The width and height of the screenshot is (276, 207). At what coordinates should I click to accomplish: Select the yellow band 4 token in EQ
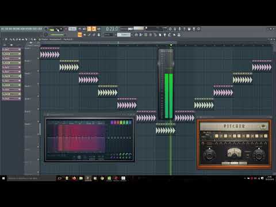coord(121,122)
